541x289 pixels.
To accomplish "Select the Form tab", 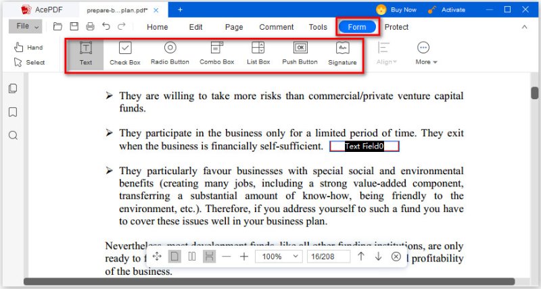I will (357, 27).
